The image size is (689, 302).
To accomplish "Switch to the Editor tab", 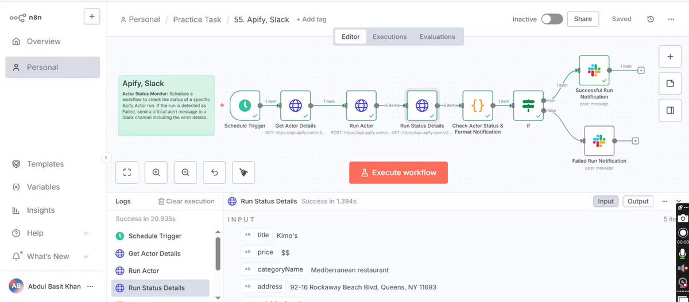I will 351,37.
